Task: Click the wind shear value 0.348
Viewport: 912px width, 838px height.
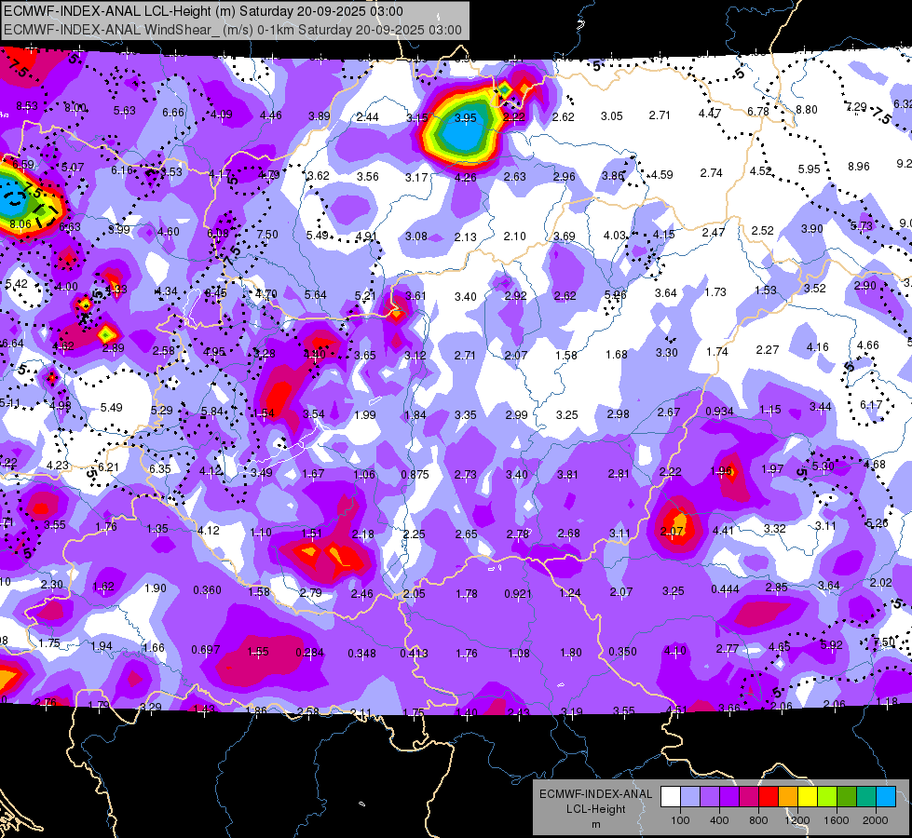Action: pyautogui.click(x=362, y=654)
